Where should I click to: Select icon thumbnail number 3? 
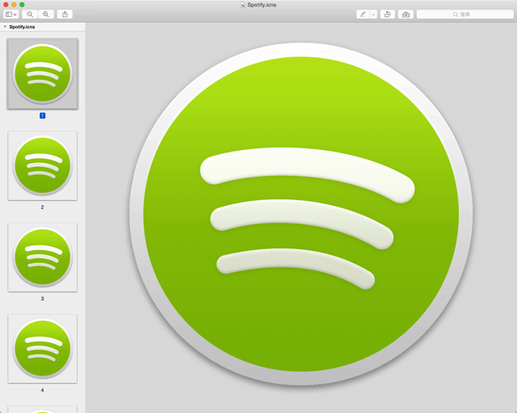[x=43, y=257]
